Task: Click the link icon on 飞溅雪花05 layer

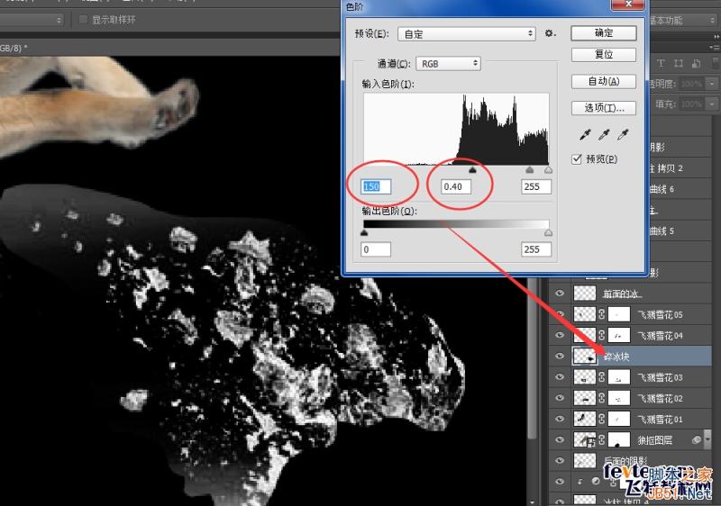Action: point(601,314)
